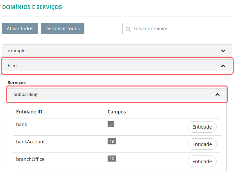Image resolution: width=234 pixels, height=172 pixels.
Task: Click the search magnifier icon
Action: [128, 29]
